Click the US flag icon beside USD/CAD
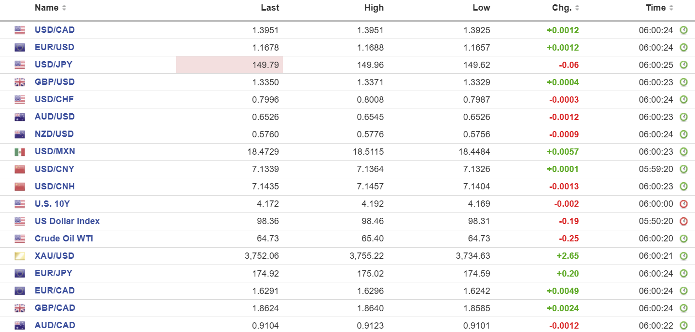 20,30
